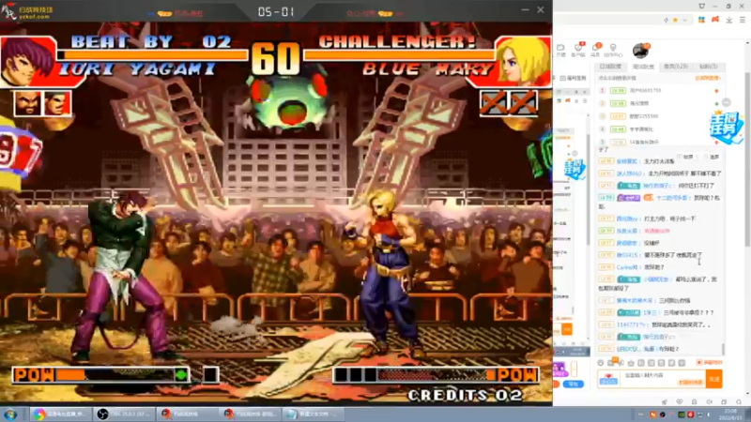Select rank 1 user LV39 row
751x422 pixels.
coord(660,90)
